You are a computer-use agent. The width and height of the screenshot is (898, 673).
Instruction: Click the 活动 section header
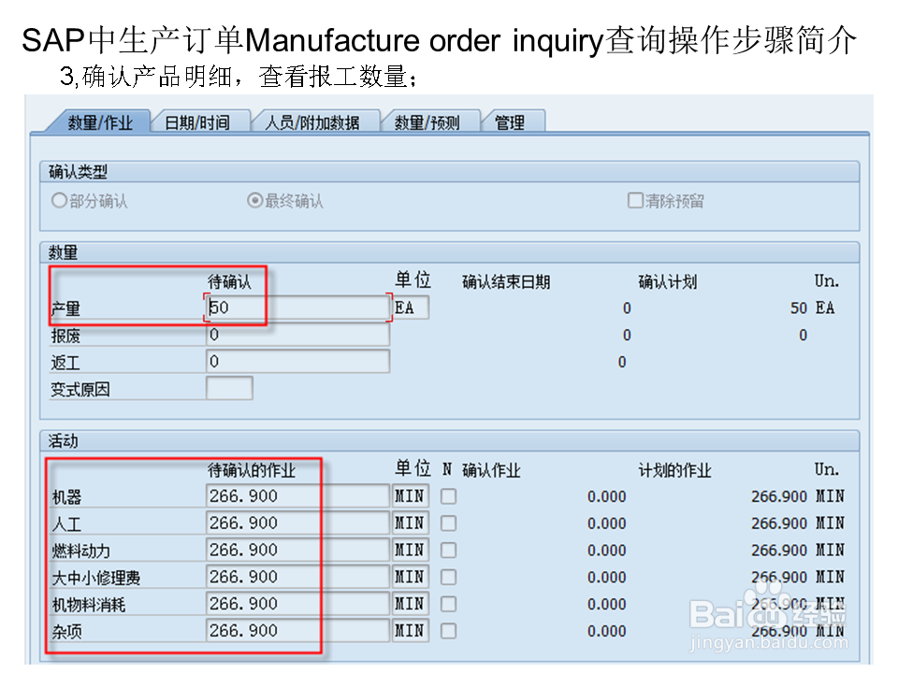(x=450, y=440)
